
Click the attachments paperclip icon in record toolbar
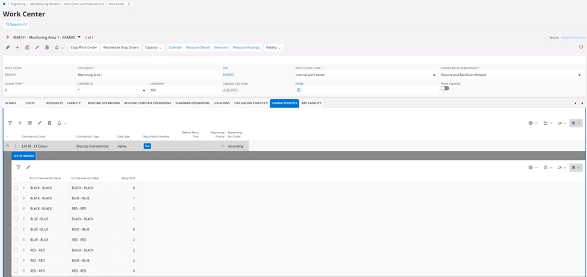pyautogui.click(x=8, y=48)
